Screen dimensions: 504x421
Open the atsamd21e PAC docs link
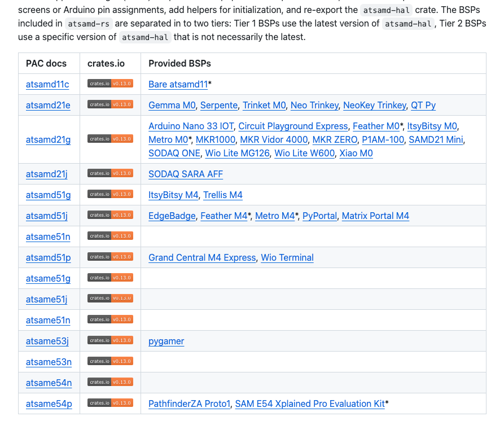coord(48,105)
